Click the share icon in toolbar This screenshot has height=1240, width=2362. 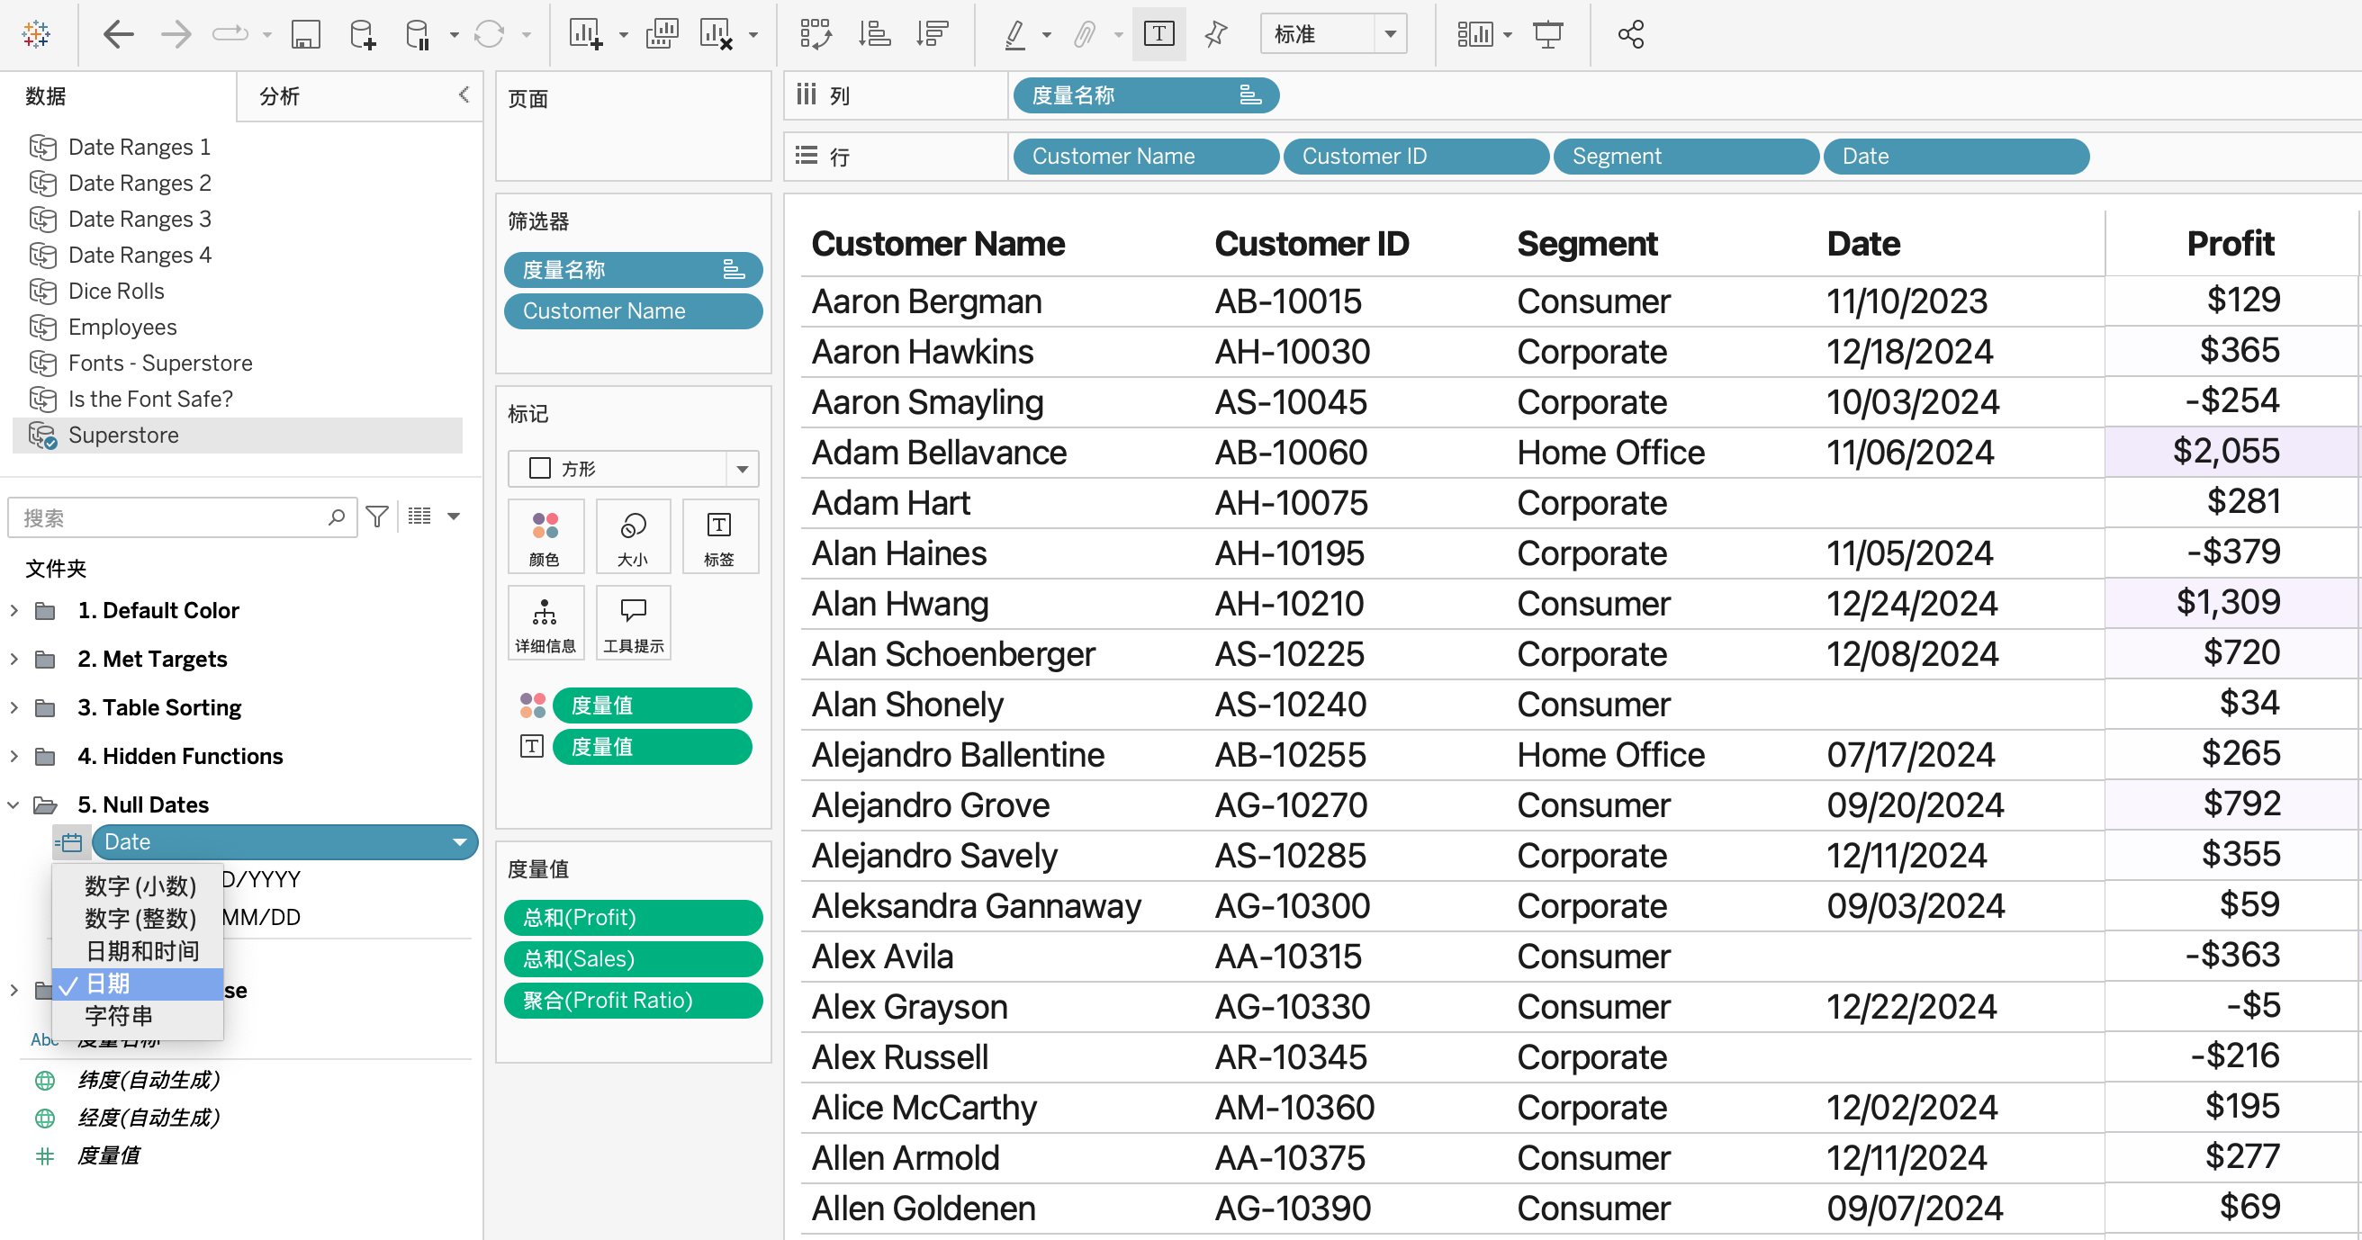[1630, 35]
